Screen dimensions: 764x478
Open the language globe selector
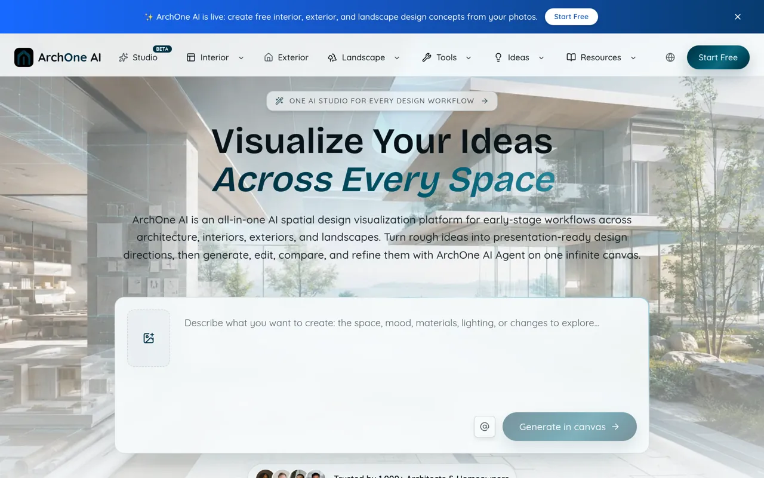pyautogui.click(x=670, y=57)
